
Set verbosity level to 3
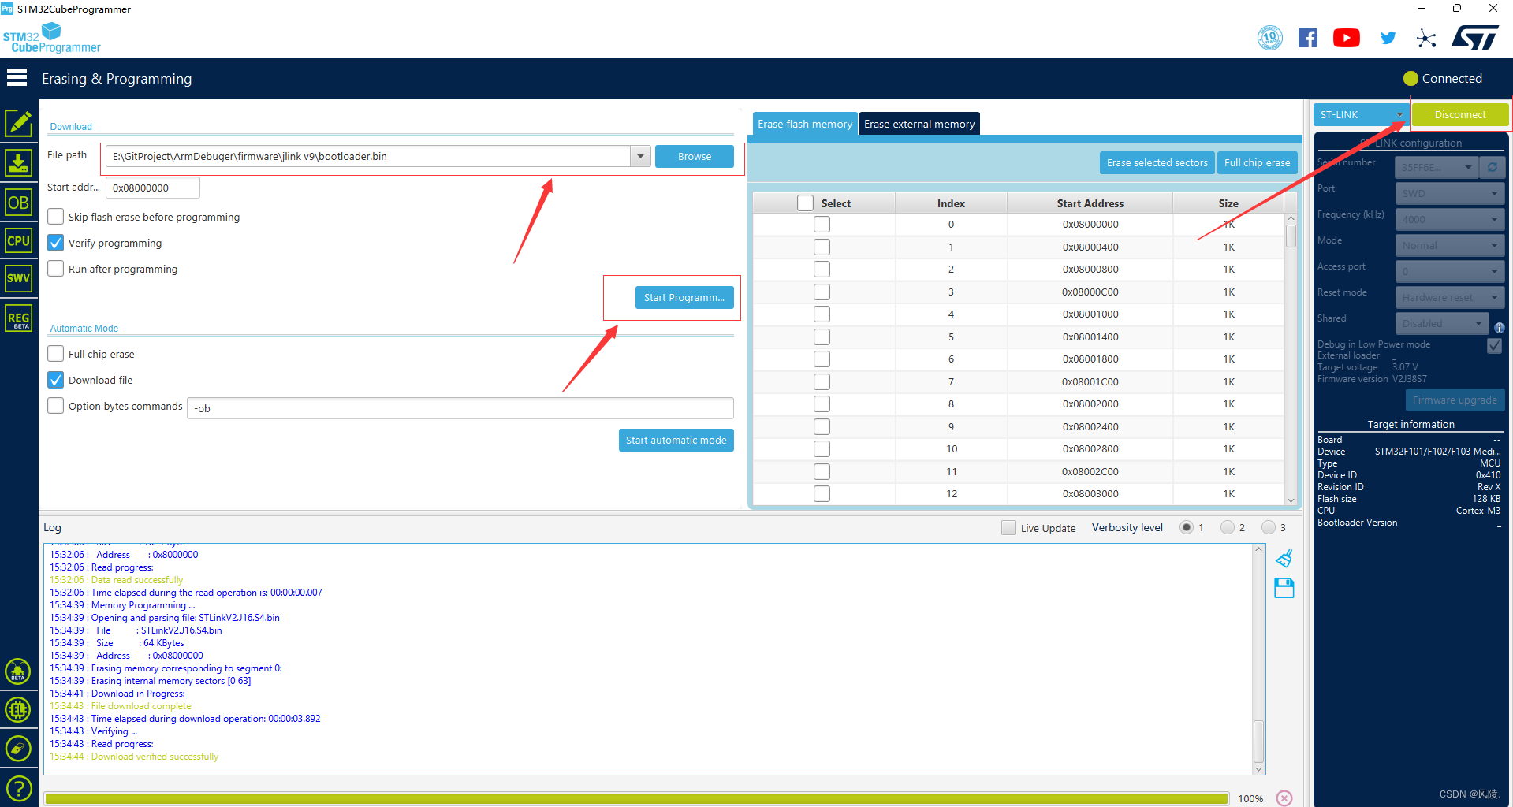pos(1269,528)
